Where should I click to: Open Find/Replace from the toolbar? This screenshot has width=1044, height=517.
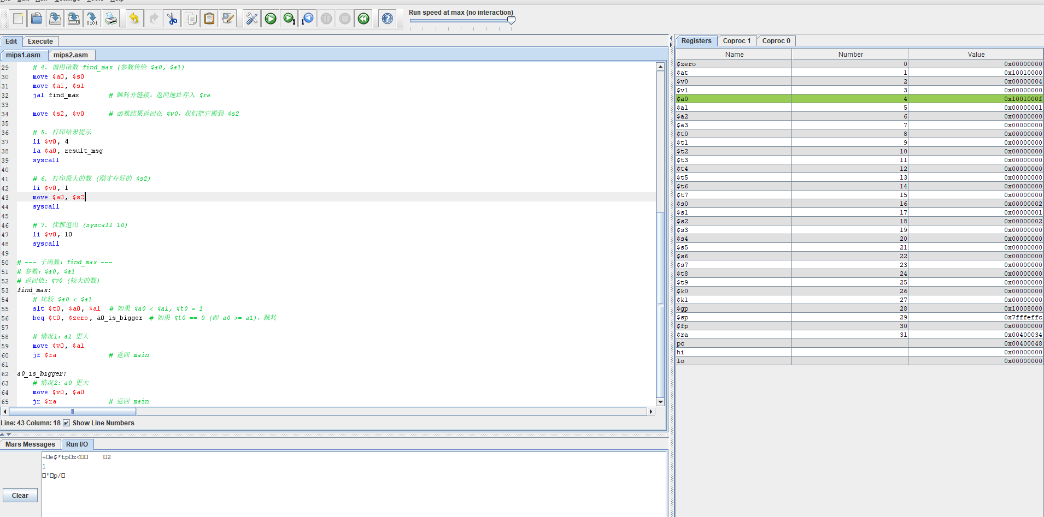tap(228, 19)
